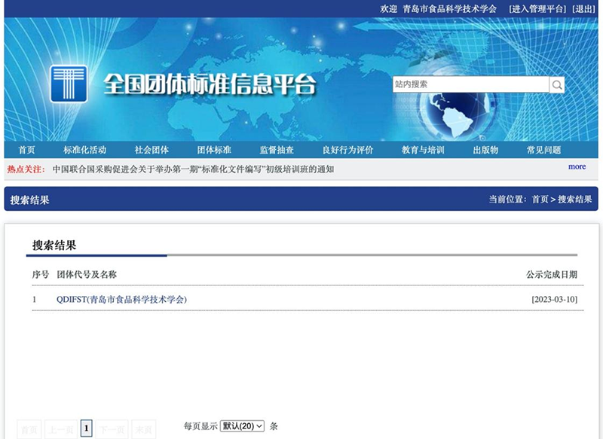Open the 每页显示 默认(20) dropdown
This screenshot has width=603, height=439.
point(242,426)
